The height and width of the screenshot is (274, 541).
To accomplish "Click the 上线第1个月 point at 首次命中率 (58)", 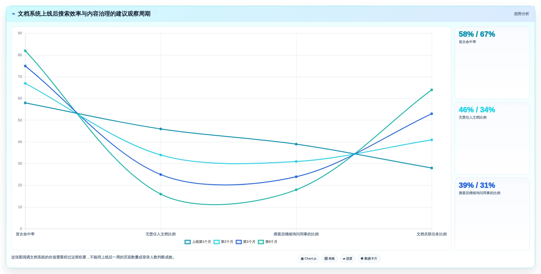I will coord(25,103).
